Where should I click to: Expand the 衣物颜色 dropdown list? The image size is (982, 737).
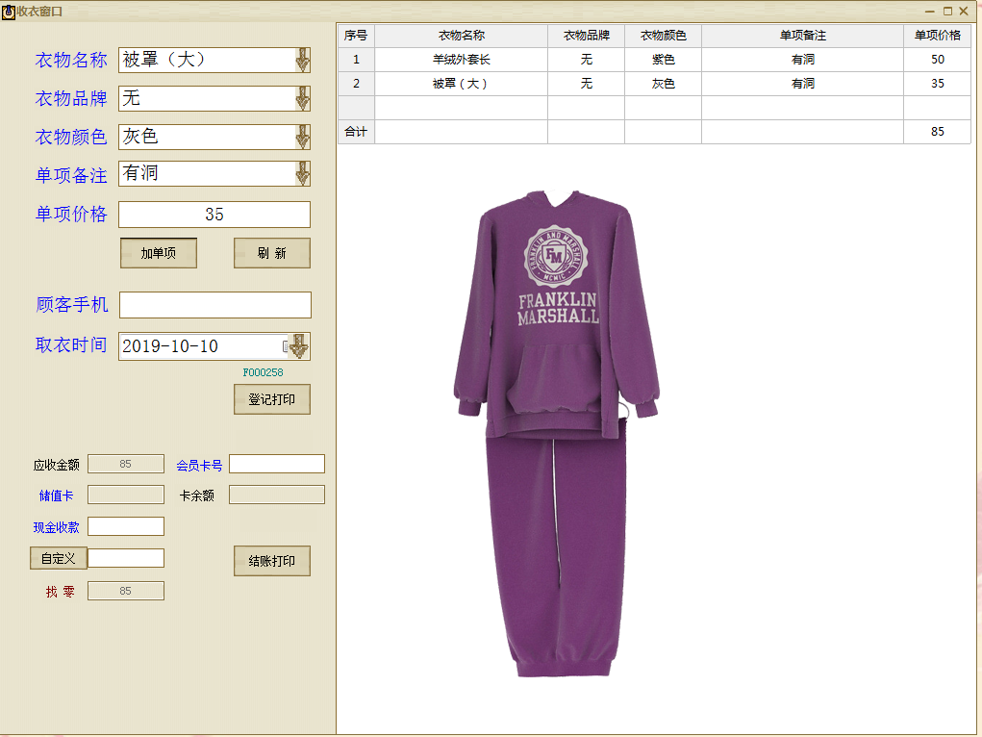click(x=303, y=137)
